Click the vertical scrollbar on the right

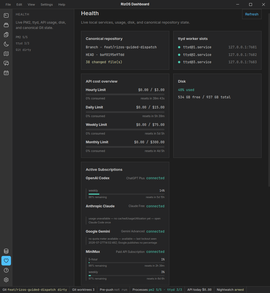click(x=269, y=100)
